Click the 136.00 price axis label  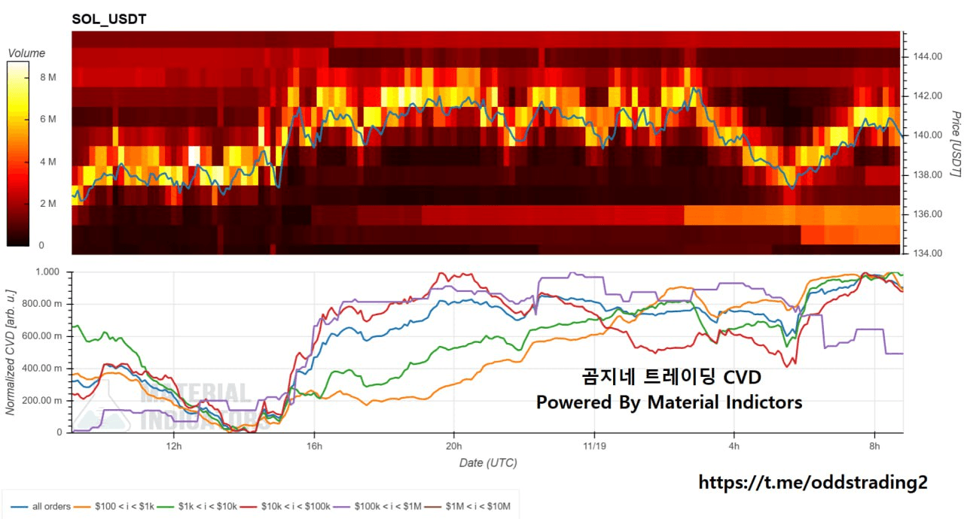[925, 214]
